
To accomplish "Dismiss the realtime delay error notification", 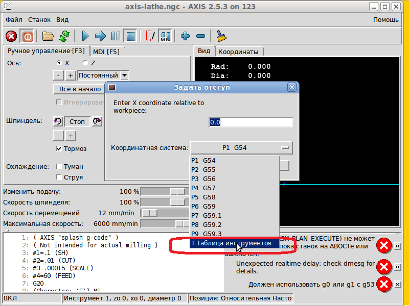I will [397, 267].
